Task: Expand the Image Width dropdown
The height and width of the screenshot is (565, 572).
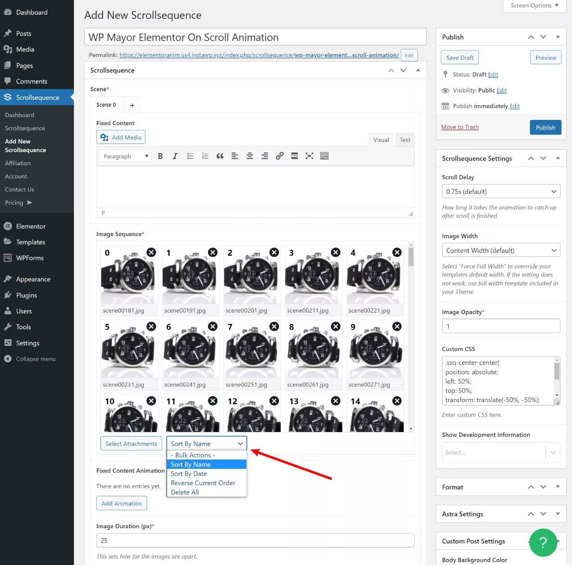Action: (500, 250)
